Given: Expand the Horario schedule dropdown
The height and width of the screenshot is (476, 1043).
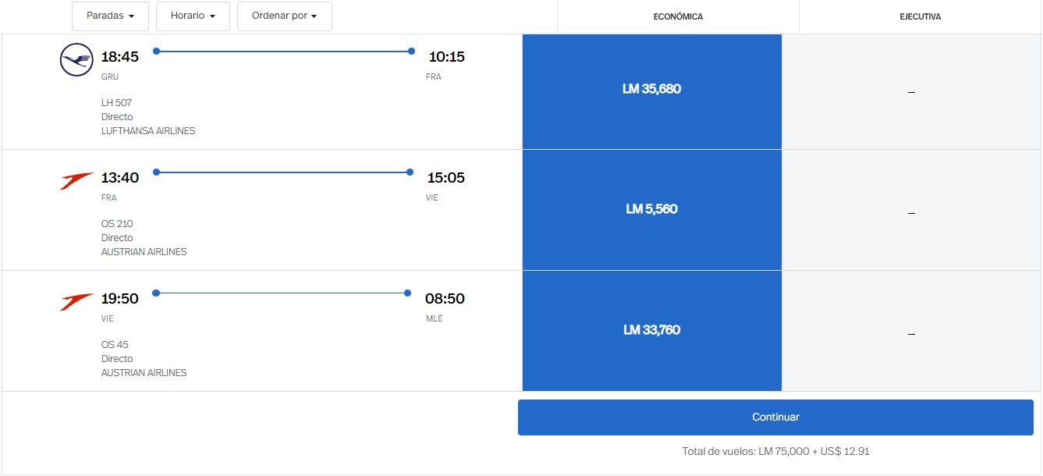Looking at the screenshot, I should pyautogui.click(x=193, y=16).
